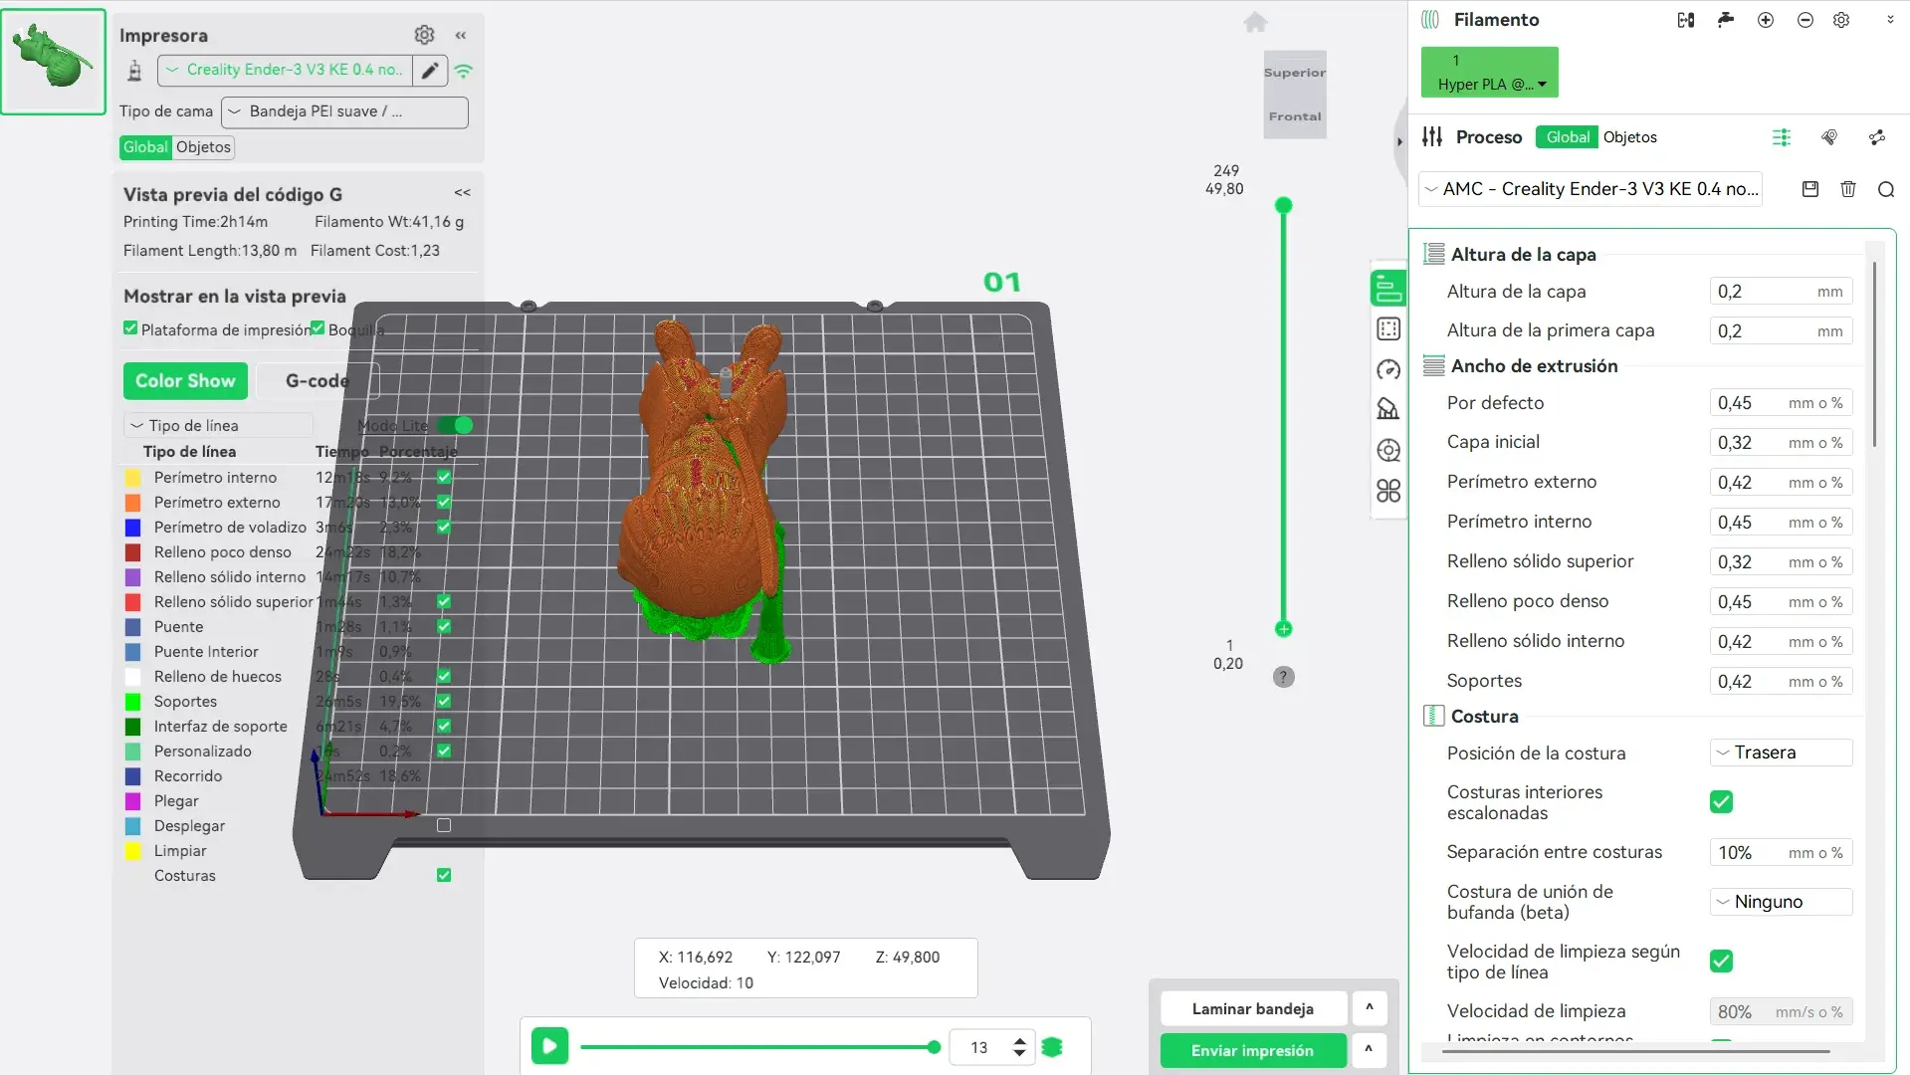Viewport: 1910px width, 1075px height.
Task: Open Posición de la costura dropdown
Action: (1781, 752)
